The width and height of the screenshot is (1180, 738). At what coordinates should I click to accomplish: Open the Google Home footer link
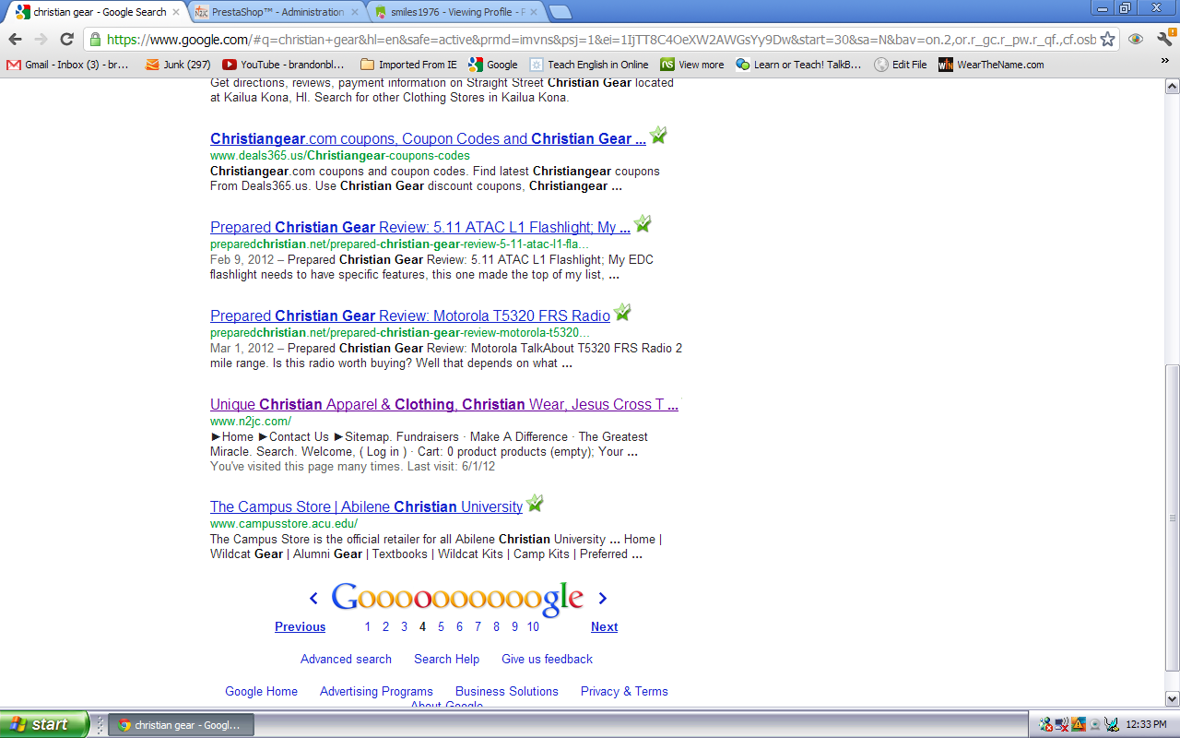[262, 692]
